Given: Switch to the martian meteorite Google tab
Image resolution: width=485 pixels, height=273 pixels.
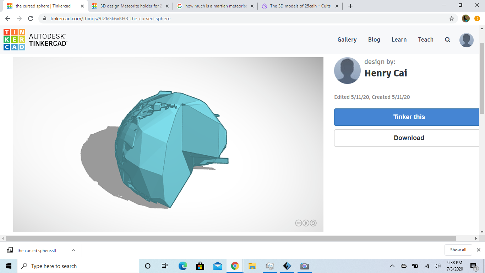Looking at the screenshot, I should pyautogui.click(x=216, y=6).
